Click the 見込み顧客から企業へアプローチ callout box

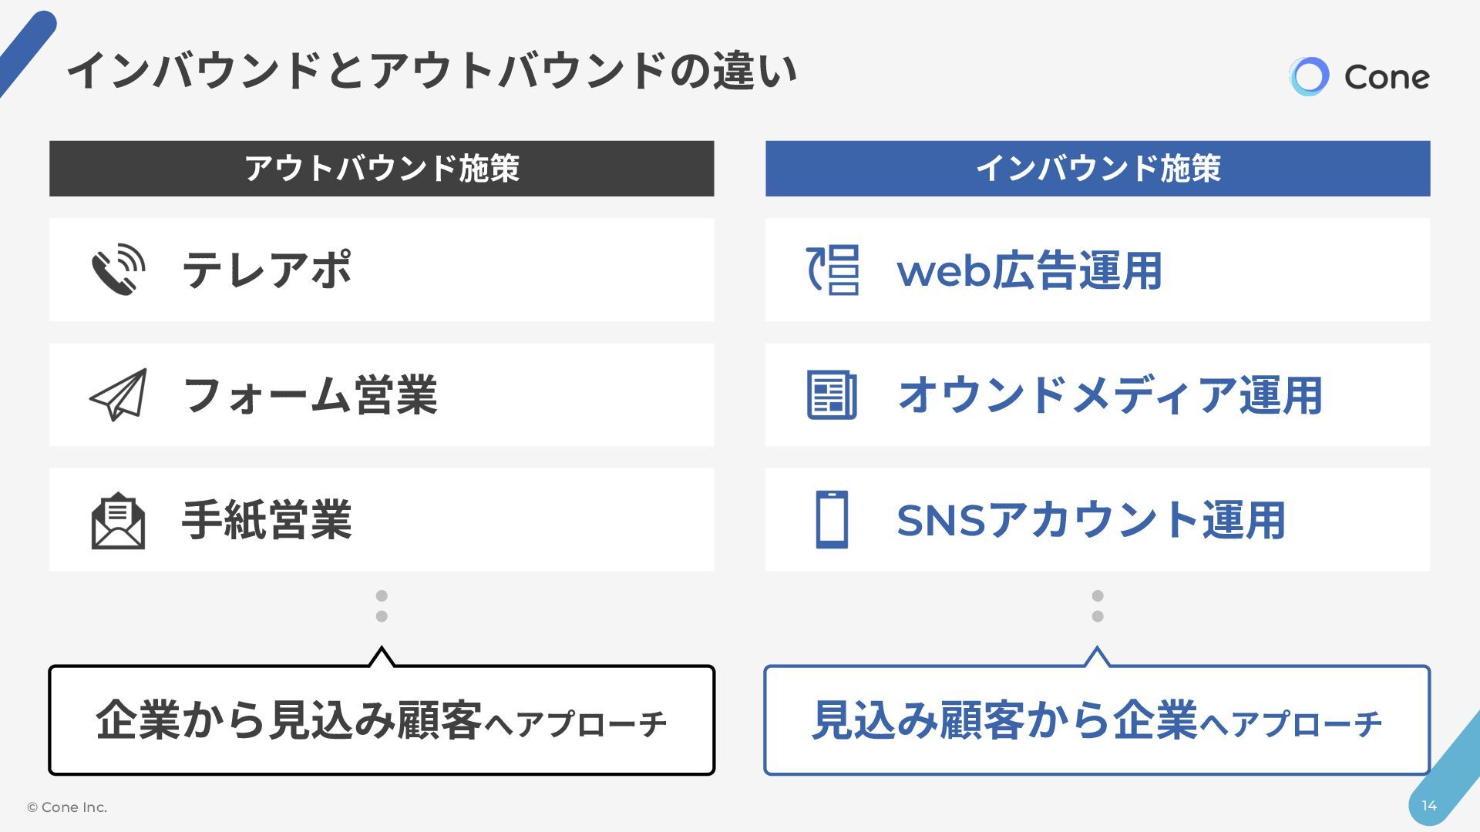(x=1096, y=720)
